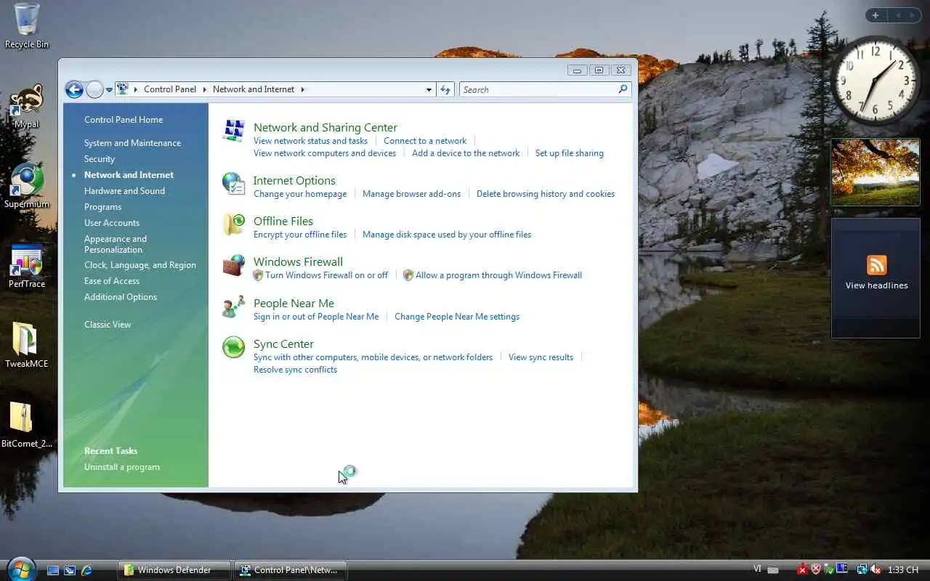Expand breadcrumb arrow after Control Panel
This screenshot has width=930, height=581.
(x=205, y=89)
